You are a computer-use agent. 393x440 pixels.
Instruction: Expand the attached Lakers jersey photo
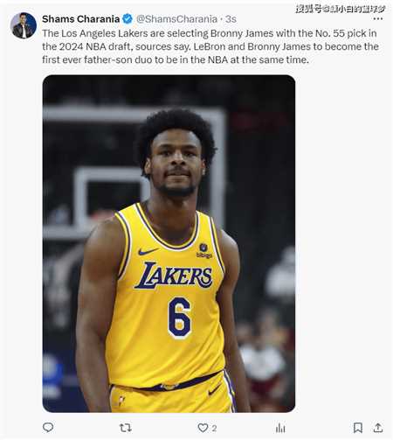coord(169,243)
